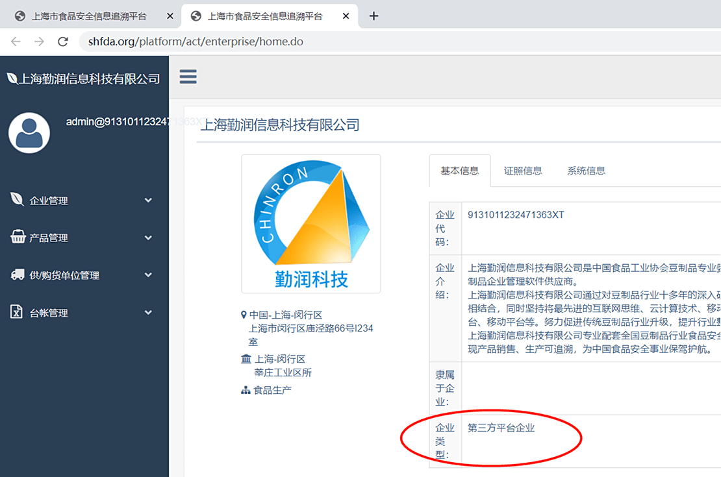The width and height of the screenshot is (721, 477).
Task: Switch to the 系统信息 tab
Action: point(587,171)
